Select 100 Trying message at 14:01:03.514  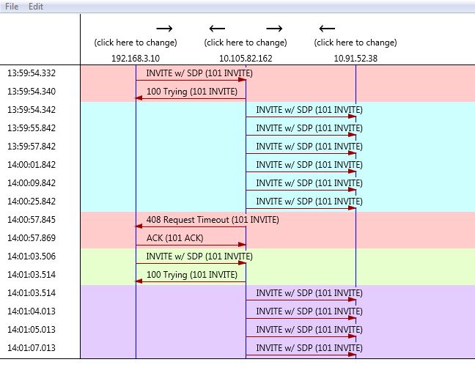[192, 275]
